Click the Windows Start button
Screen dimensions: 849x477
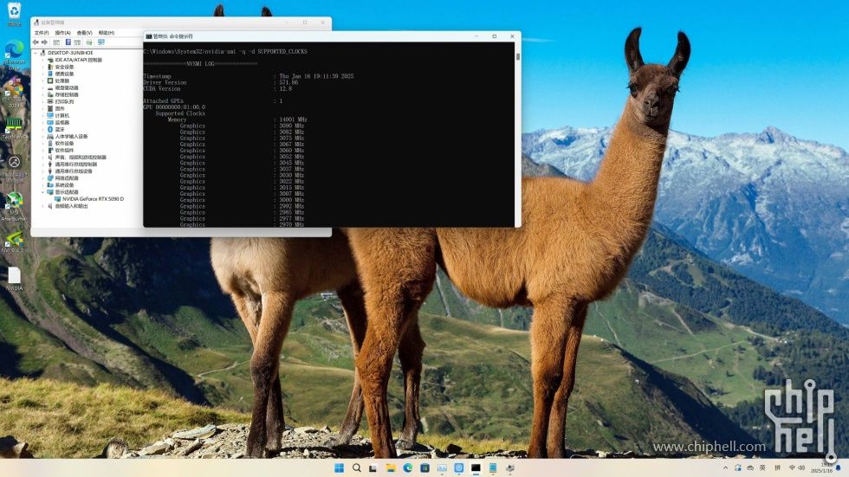tap(339, 467)
